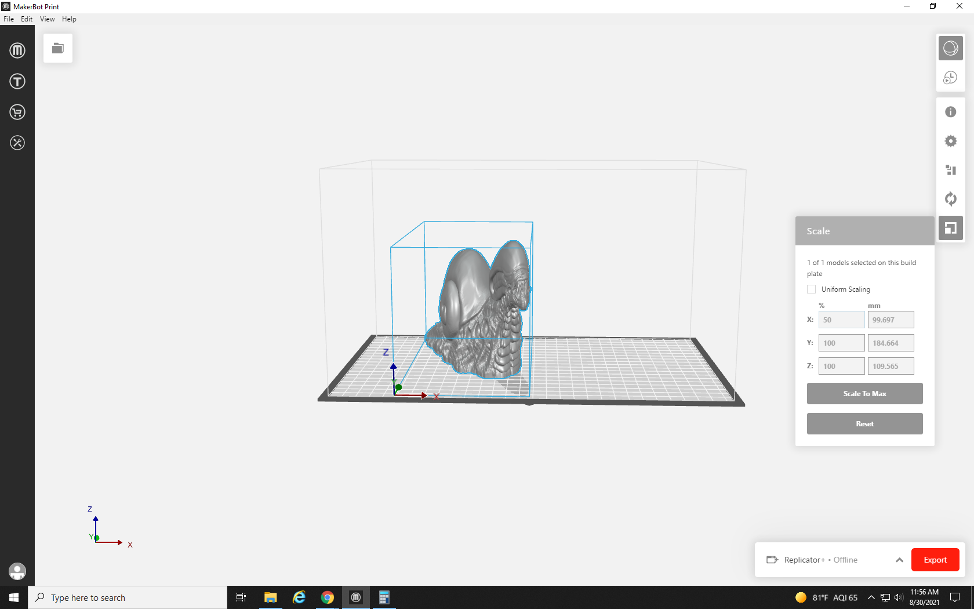Image resolution: width=974 pixels, height=609 pixels.
Task: Open the volume control tray icon
Action: (x=899, y=597)
